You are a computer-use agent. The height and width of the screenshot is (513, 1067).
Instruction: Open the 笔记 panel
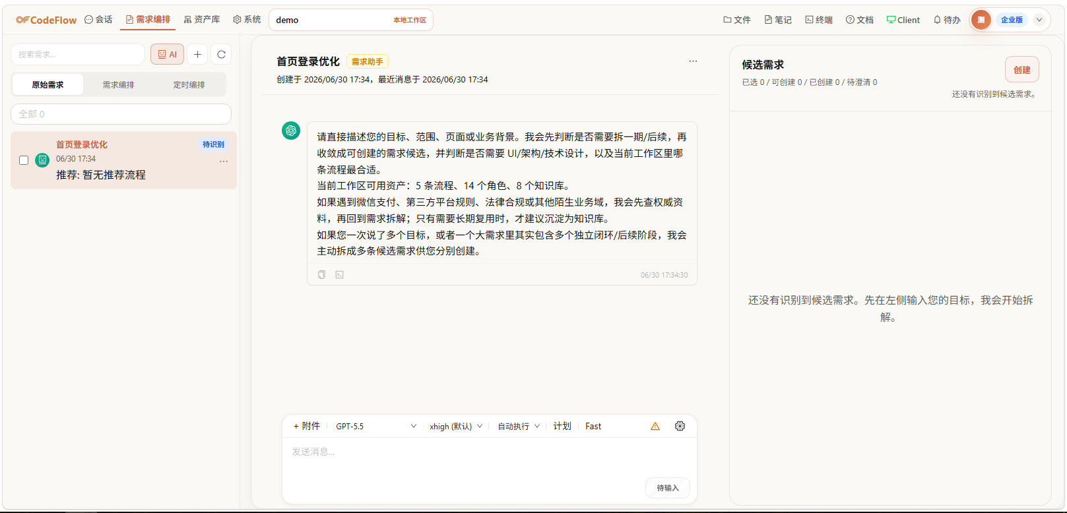(778, 20)
